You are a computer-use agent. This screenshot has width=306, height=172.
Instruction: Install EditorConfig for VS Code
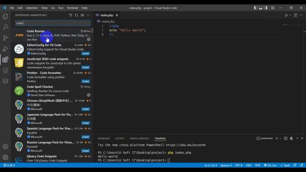pos(86,54)
